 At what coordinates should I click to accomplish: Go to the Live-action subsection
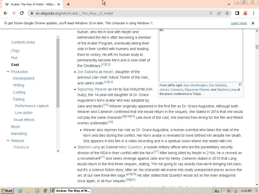[x=24, y=113]
